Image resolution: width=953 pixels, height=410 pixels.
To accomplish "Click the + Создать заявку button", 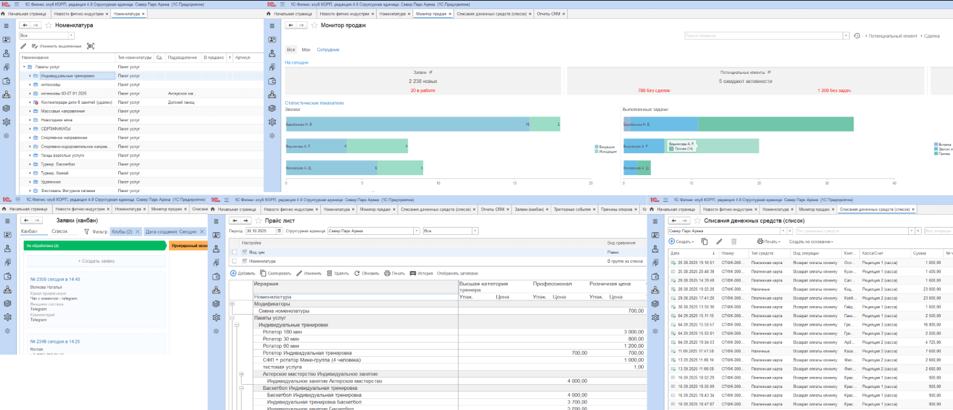I will (96, 261).
